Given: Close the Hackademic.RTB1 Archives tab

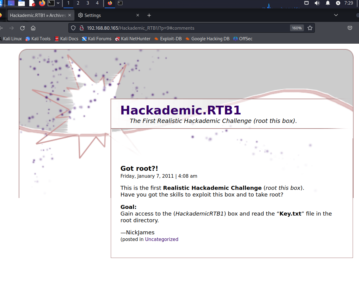Looking at the screenshot, I should click(x=70, y=15).
